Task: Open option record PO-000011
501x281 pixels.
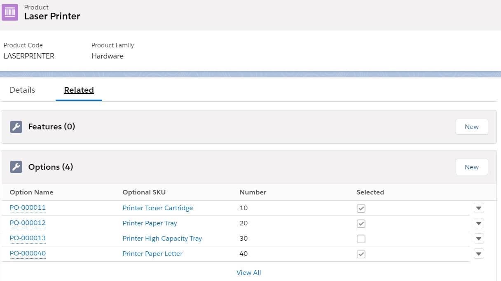Action: coord(28,208)
